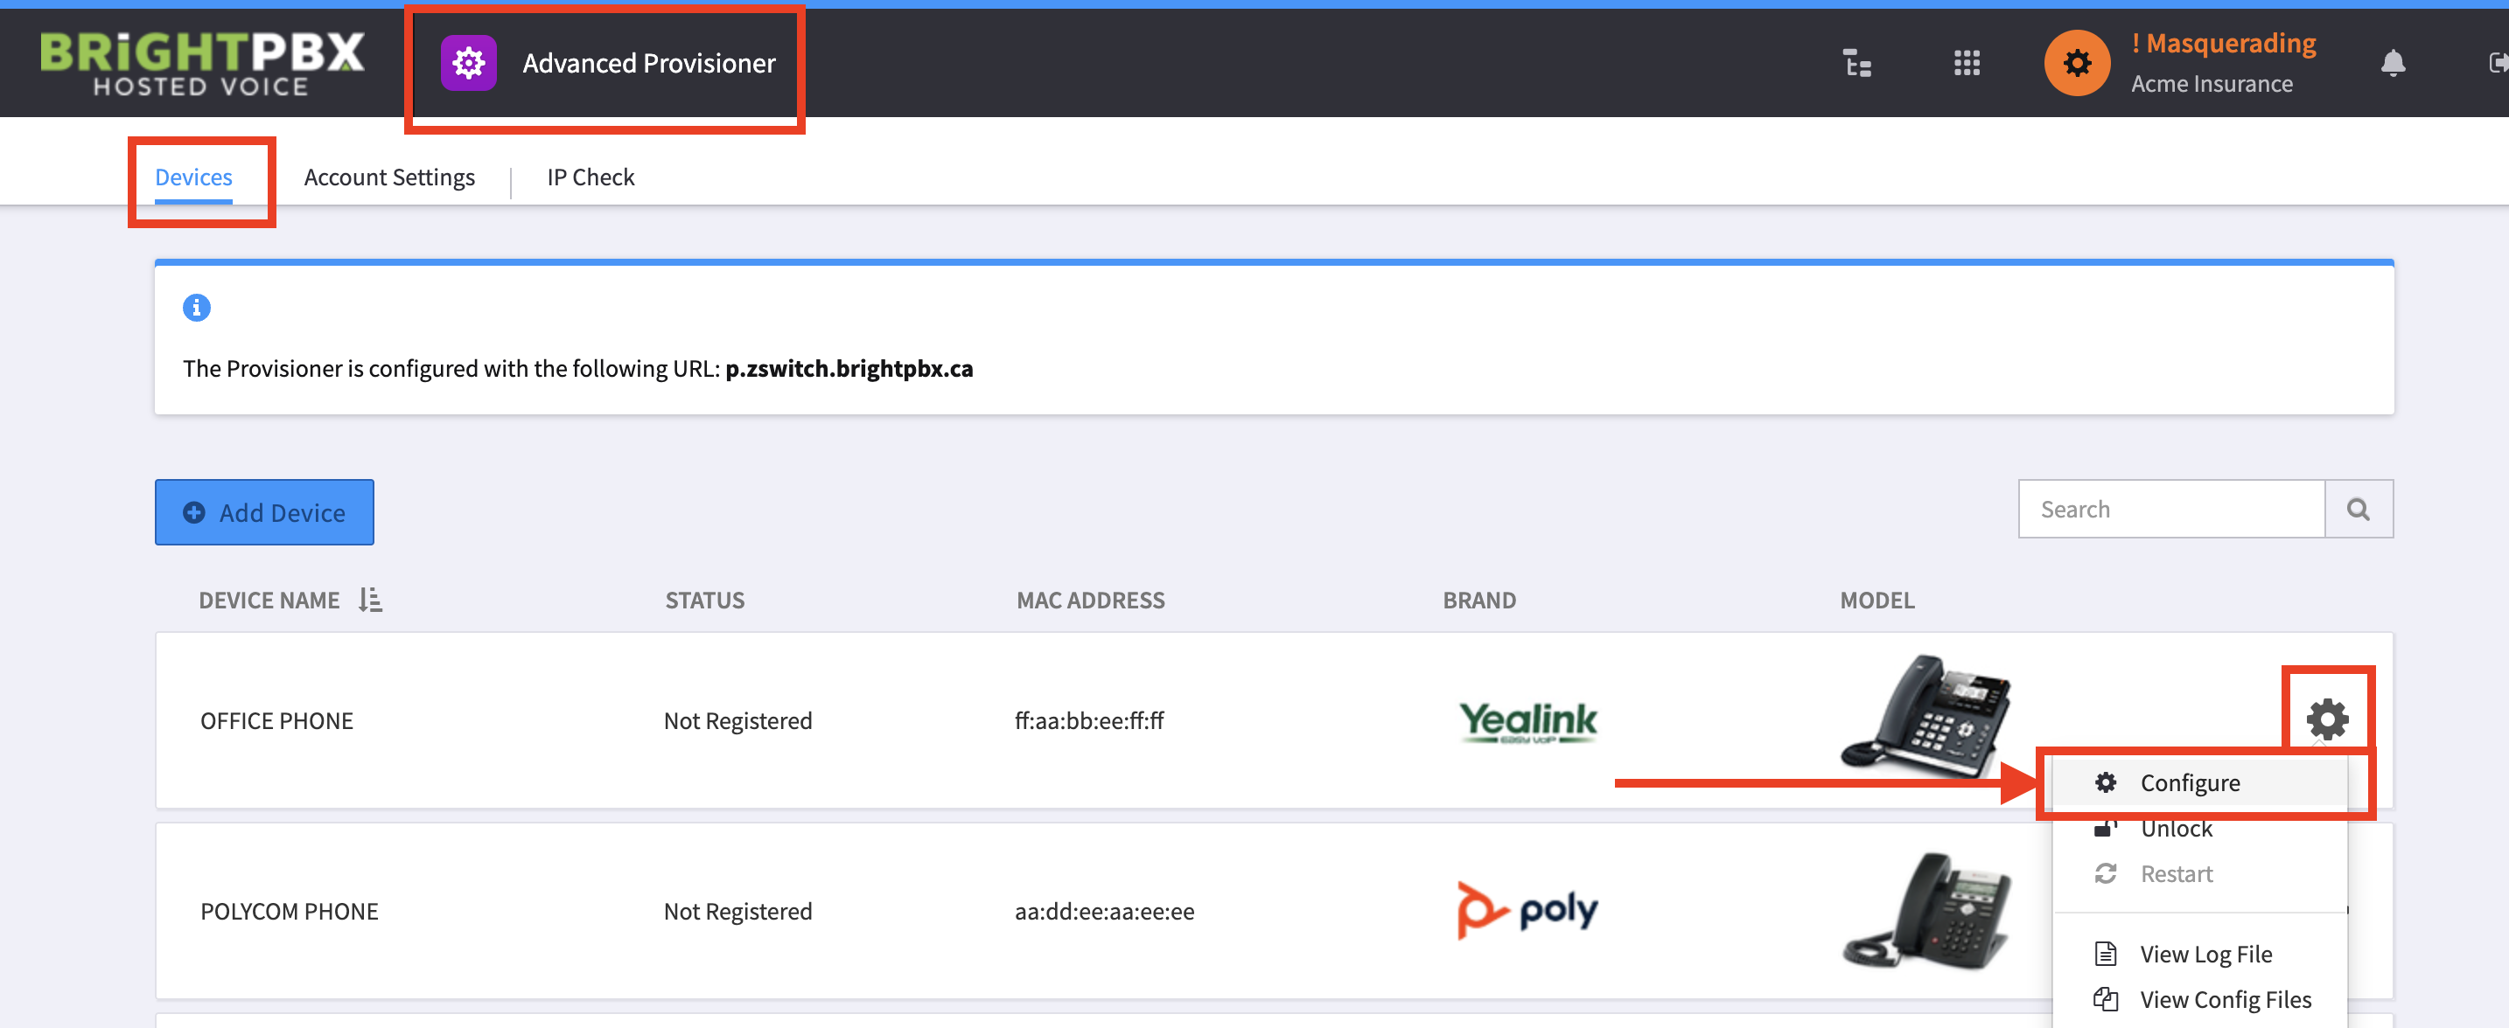Click the orange masquerading account gear icon
The height and width of the screenshot is (1028, 2509).
(2077, 63)
